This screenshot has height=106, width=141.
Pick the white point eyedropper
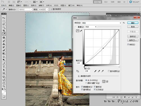pos(102,71)
